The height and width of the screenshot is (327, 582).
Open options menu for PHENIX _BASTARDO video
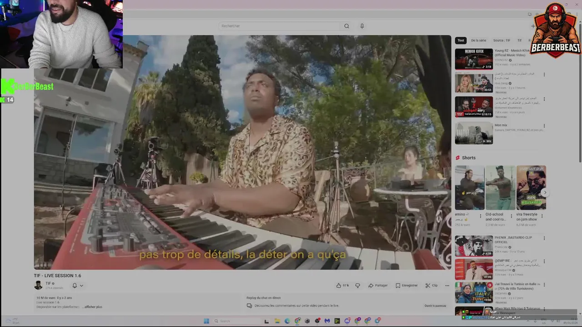[544, 238]
